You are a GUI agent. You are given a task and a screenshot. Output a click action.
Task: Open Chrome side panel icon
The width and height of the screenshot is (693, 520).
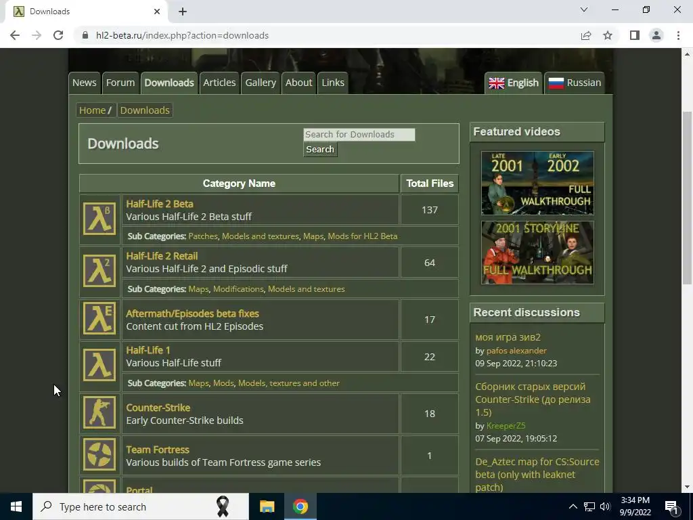635,35
